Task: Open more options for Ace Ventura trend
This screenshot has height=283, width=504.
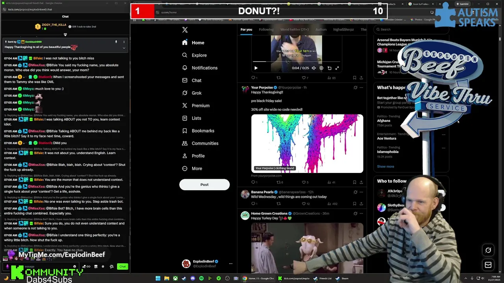Action: pos(443,134)
